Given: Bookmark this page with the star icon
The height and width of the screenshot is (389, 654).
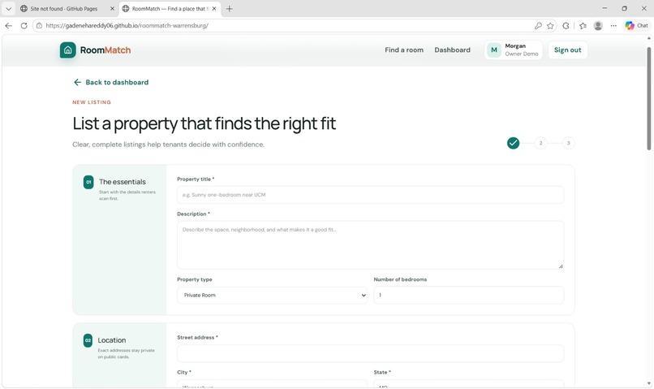Looking at the screenshot, I should point(550,25).
